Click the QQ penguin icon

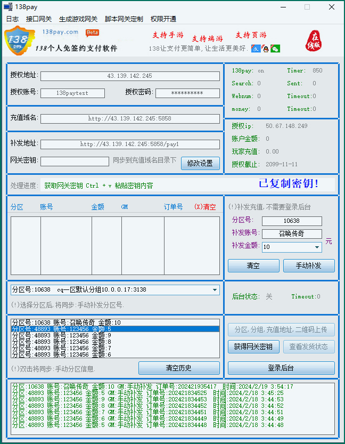(265, 49)
